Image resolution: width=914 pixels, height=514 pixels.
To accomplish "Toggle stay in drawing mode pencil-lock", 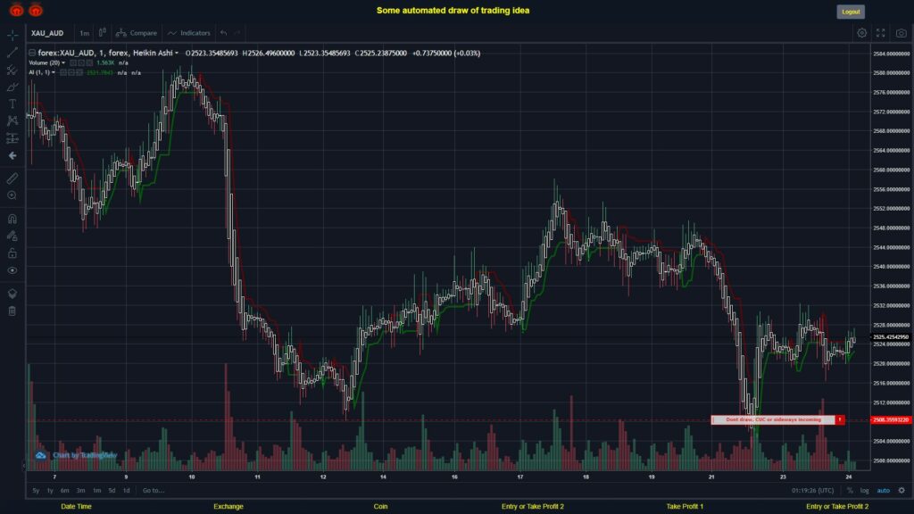I will click(x=12, y=236).
